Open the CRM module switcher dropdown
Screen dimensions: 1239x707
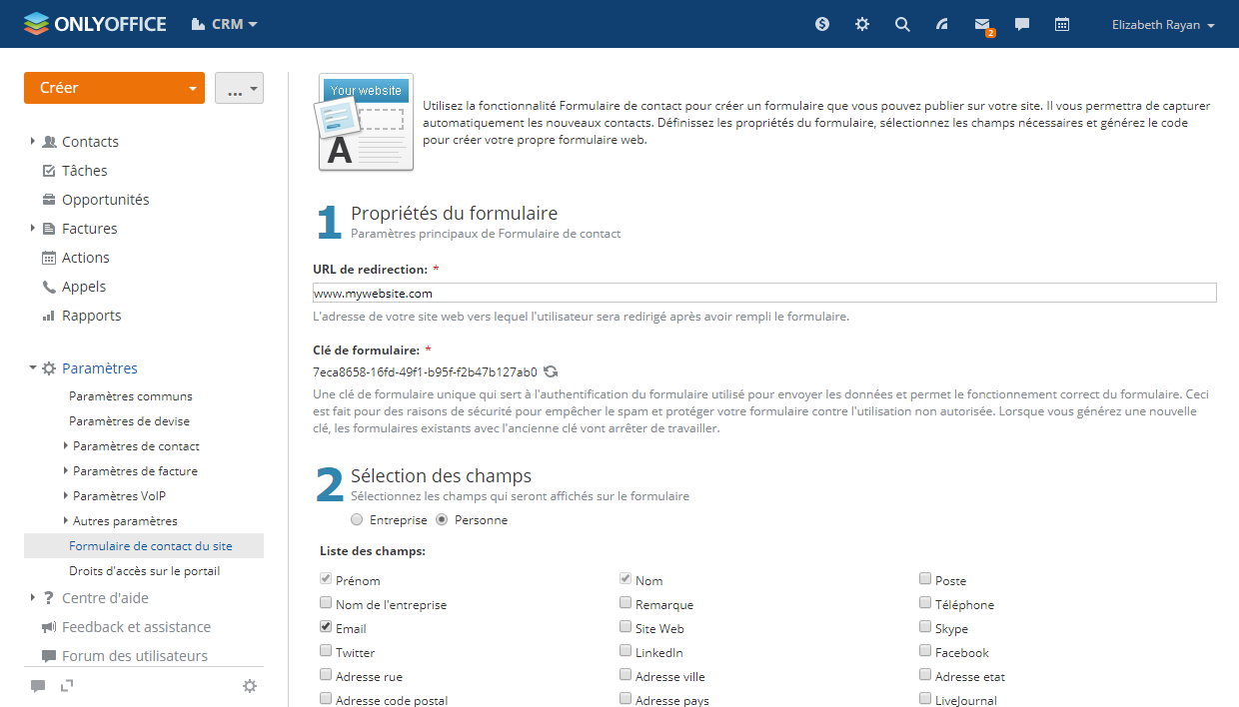tap(225, 24)
